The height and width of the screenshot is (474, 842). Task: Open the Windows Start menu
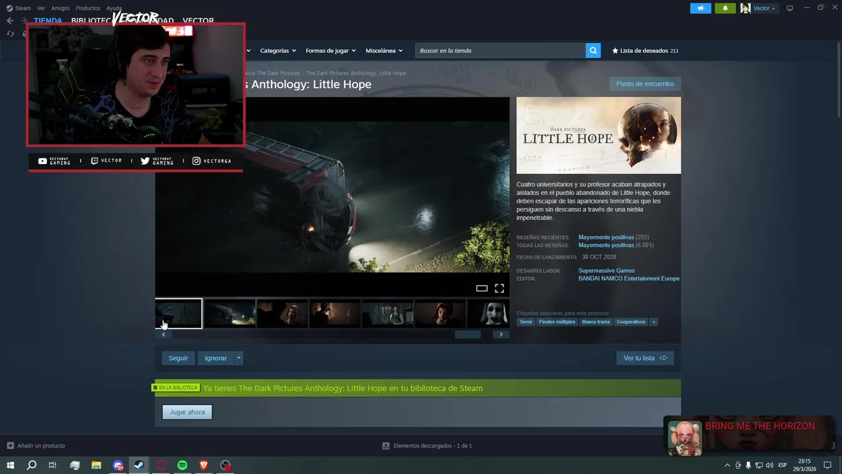pos(11,465)
